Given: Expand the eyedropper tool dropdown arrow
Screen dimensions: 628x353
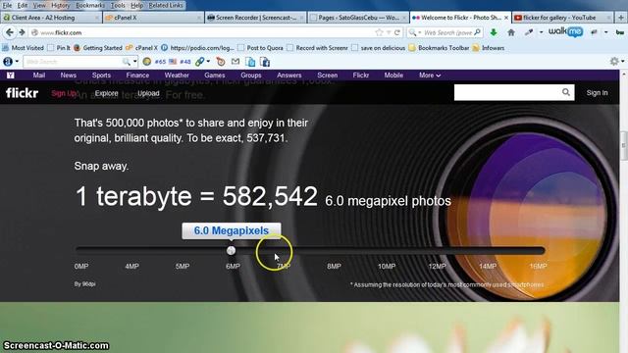Looking at the screenshot, I should click(541, 32).
